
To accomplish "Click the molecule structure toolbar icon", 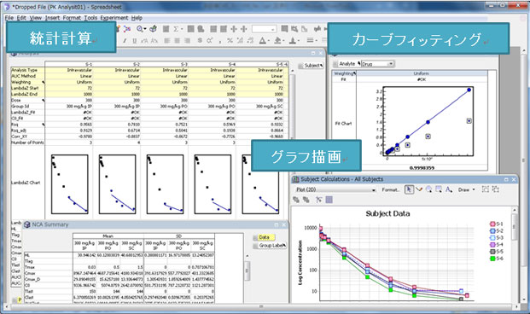I will point(127,29).
